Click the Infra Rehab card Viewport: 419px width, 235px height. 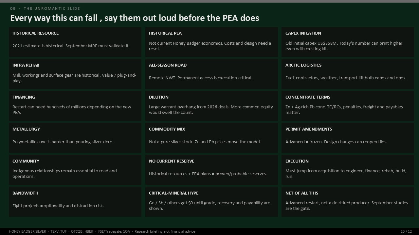[x=75, y=74]
